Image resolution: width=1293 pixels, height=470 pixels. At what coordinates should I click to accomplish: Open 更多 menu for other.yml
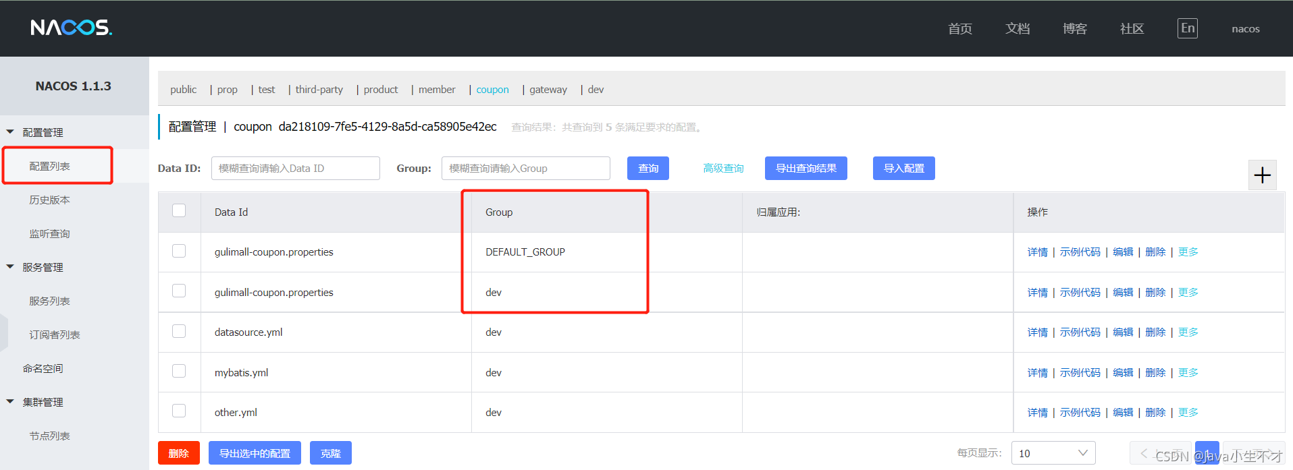pyautogui.click(x=1188, y=413)
